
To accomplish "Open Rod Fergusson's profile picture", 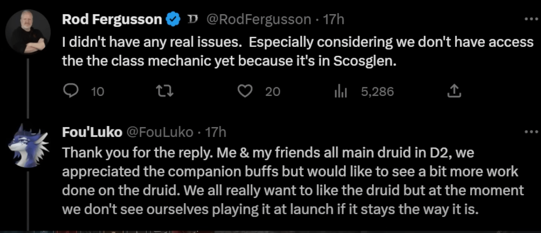I will tap(28, 32).
